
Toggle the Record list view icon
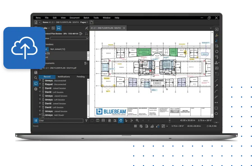[x=36, y=120]
